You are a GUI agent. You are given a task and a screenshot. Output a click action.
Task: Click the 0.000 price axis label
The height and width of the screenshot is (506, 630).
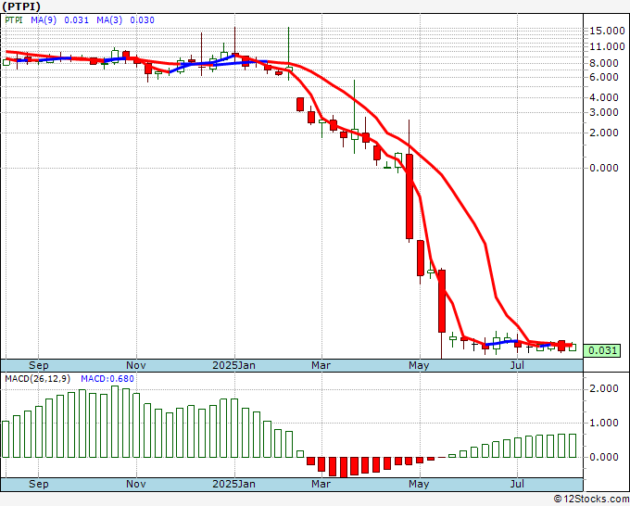603,168
